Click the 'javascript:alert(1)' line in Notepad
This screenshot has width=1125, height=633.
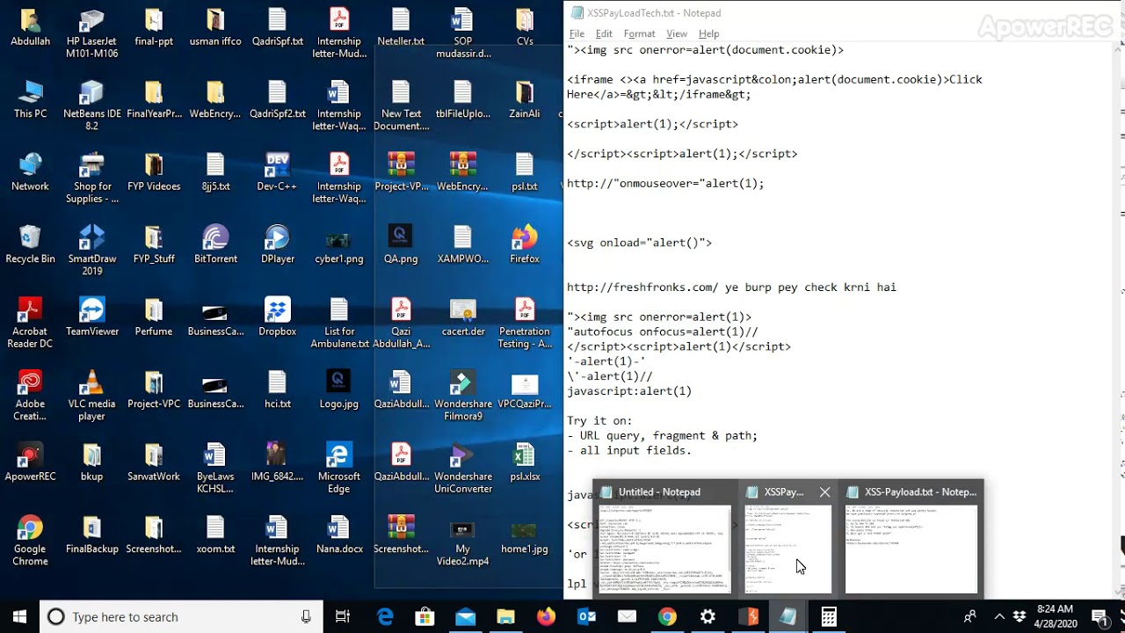(629, 391)
